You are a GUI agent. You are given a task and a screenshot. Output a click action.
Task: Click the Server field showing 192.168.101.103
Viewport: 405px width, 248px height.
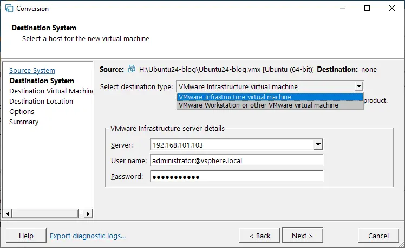coord(232,145)
